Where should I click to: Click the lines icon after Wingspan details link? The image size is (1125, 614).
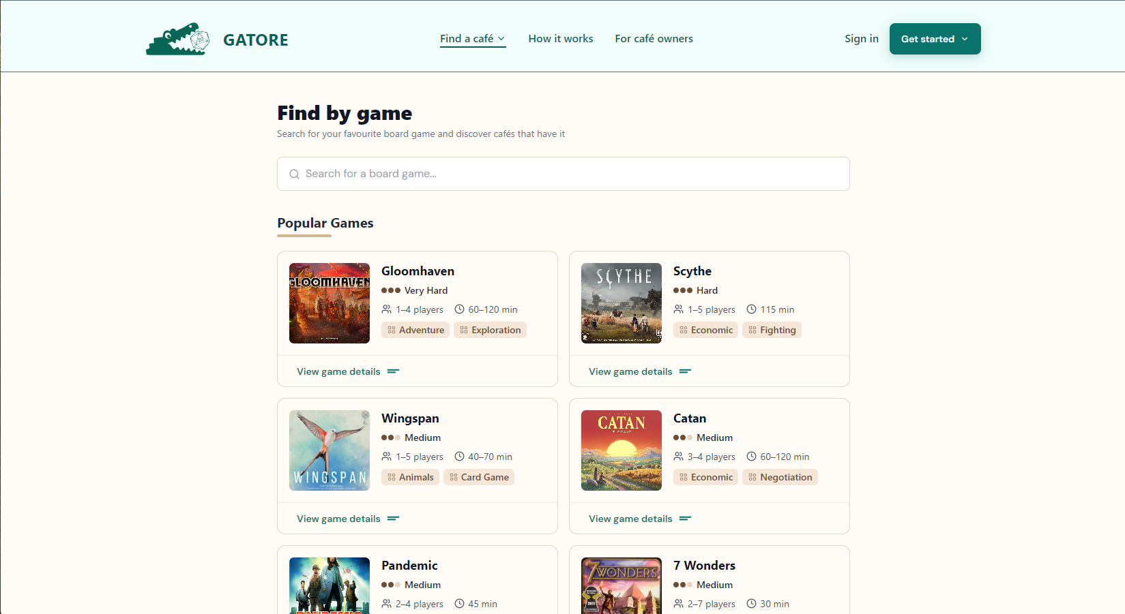[x=394, y=519]
